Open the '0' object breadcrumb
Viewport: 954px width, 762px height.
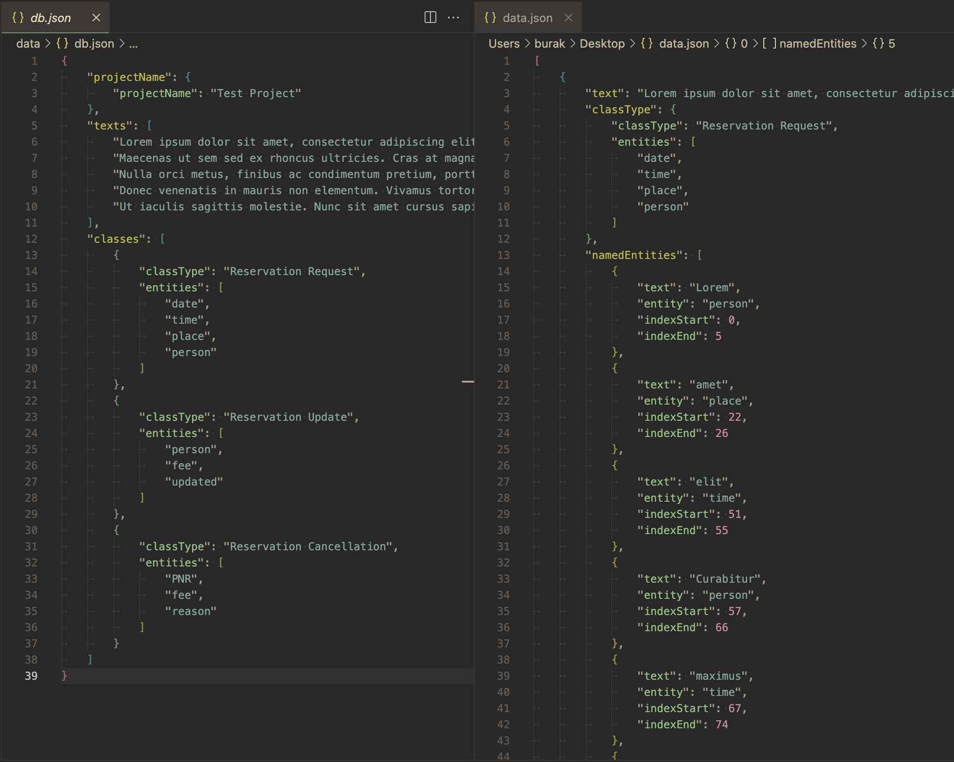[x=744, y=44]
